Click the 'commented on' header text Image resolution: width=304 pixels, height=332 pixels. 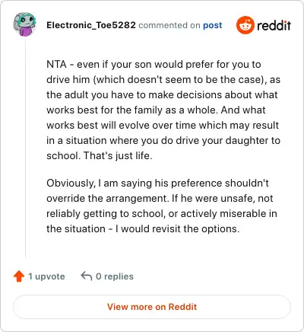[169, 25]
